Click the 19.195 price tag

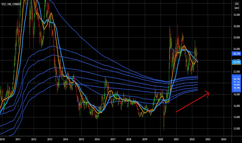237,88
